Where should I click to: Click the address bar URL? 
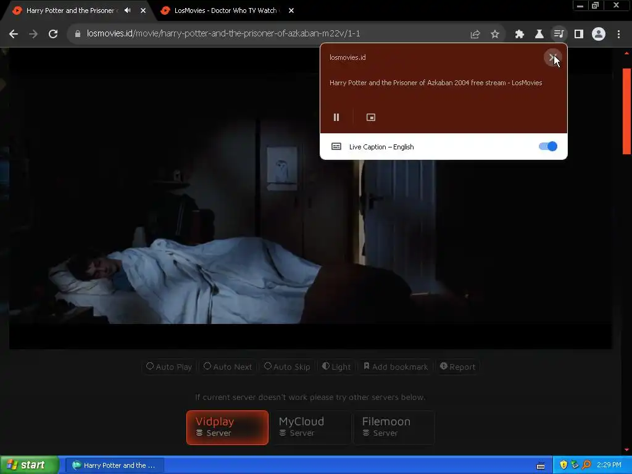click(223, 33)
